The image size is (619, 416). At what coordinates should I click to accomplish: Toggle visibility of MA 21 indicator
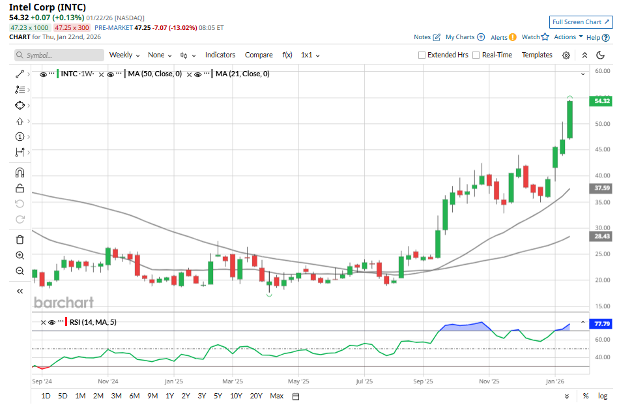tap(198, 74)
